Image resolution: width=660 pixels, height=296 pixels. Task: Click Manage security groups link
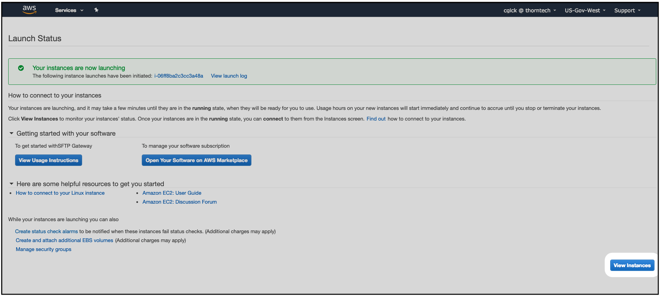pyautogui.click(x=44, y=249)
